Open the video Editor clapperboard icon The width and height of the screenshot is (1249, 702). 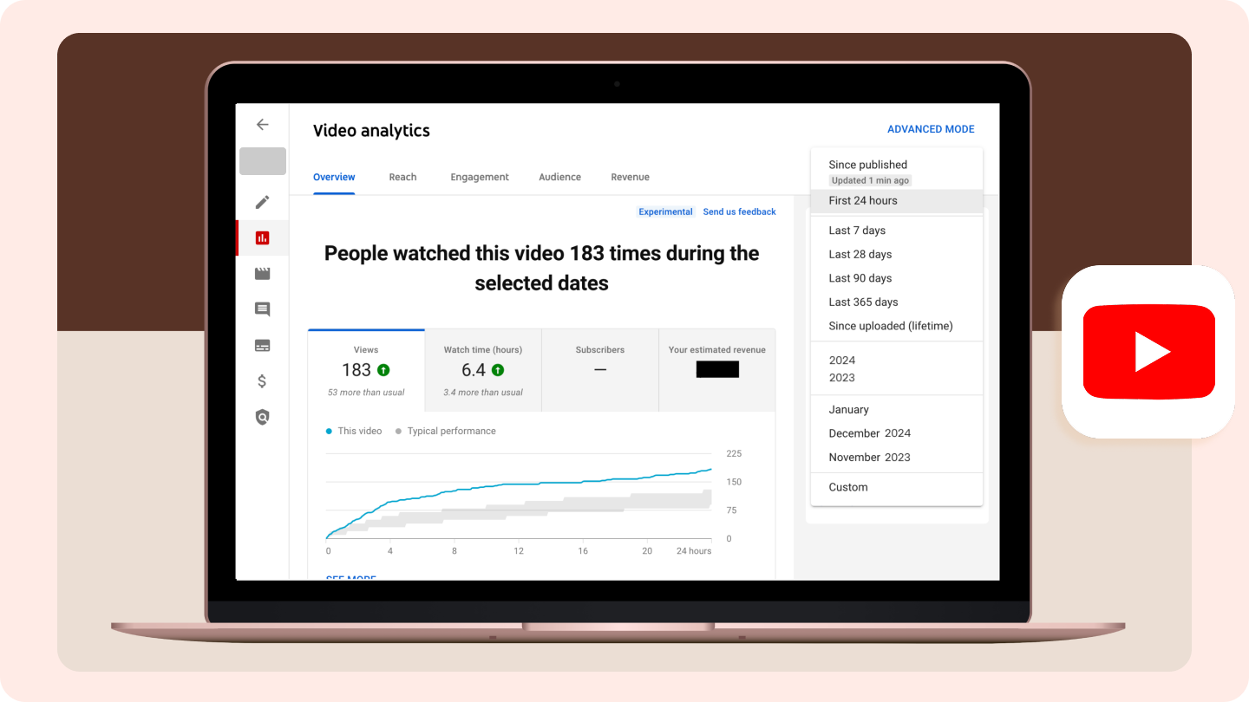[263, 273]
